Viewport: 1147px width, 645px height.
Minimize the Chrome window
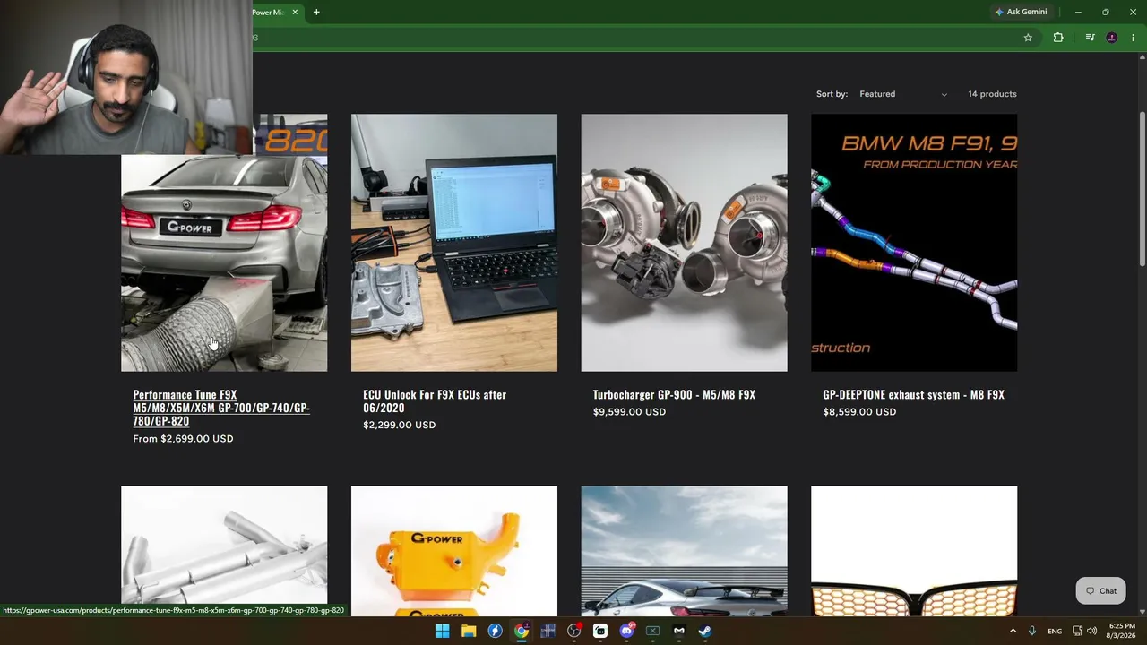(x=1078, y=12)
